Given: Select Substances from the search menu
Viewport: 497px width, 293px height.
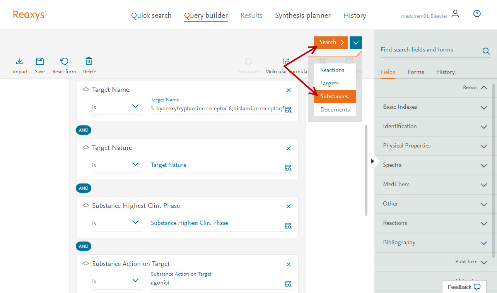Looking at the screenshot, I should pyautogui.click(x=334, y=96).
